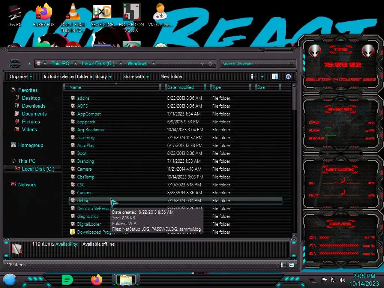Image resolution: width=384 pixels, height=288 pixels.
Task: Open the VM0Technic desktop icon
Action: pos(160,15)
